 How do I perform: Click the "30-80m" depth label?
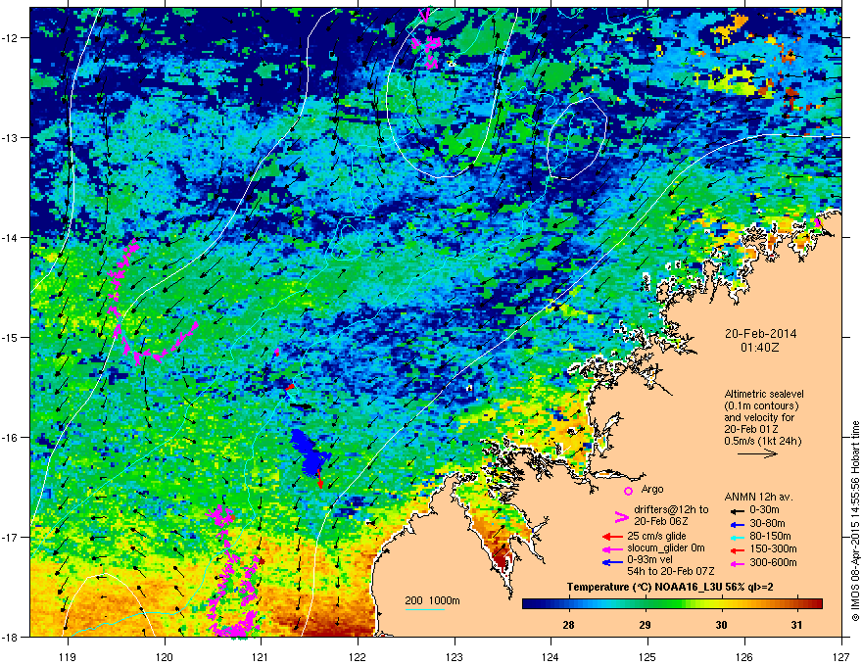point(767,524)
